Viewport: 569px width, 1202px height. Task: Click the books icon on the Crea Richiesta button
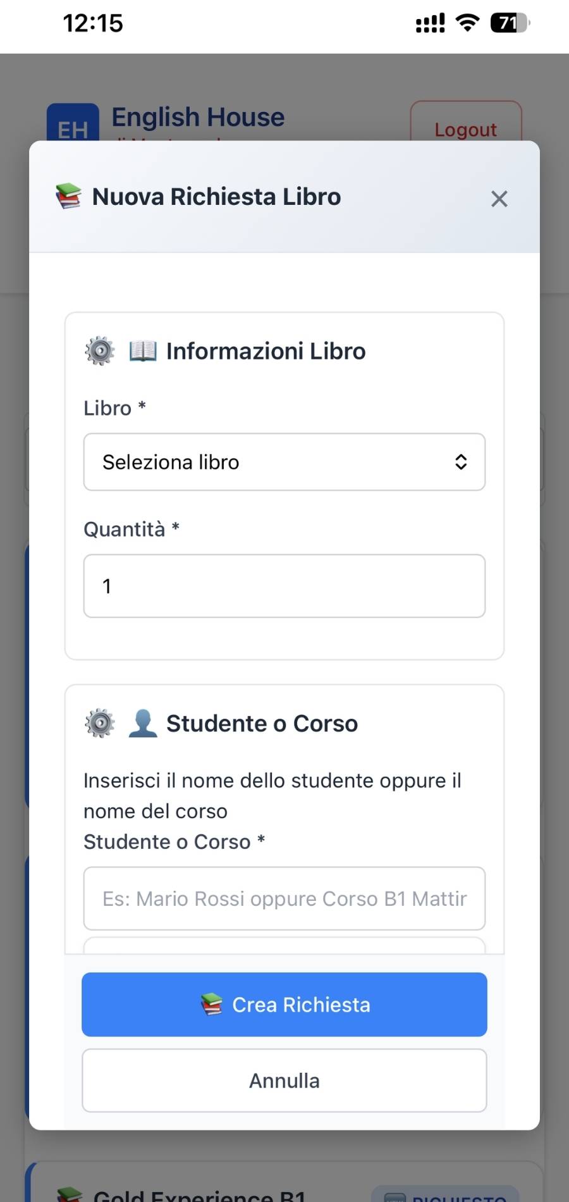[x=212, y=1004]
